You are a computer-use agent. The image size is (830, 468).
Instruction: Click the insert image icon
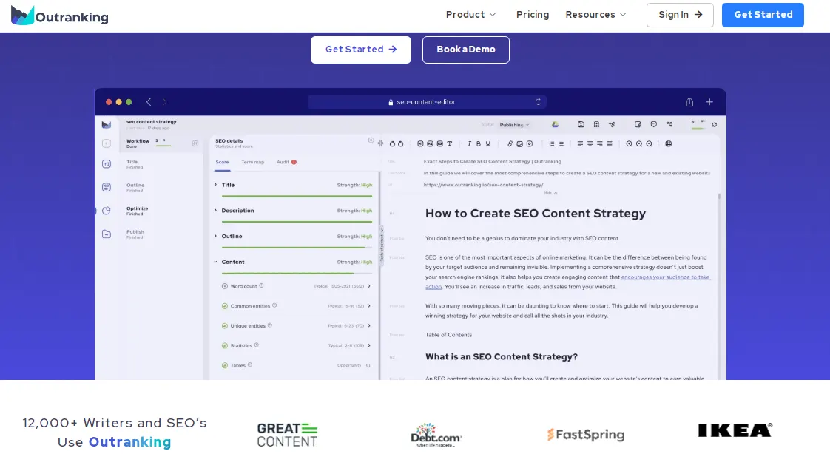pos(520,144)
